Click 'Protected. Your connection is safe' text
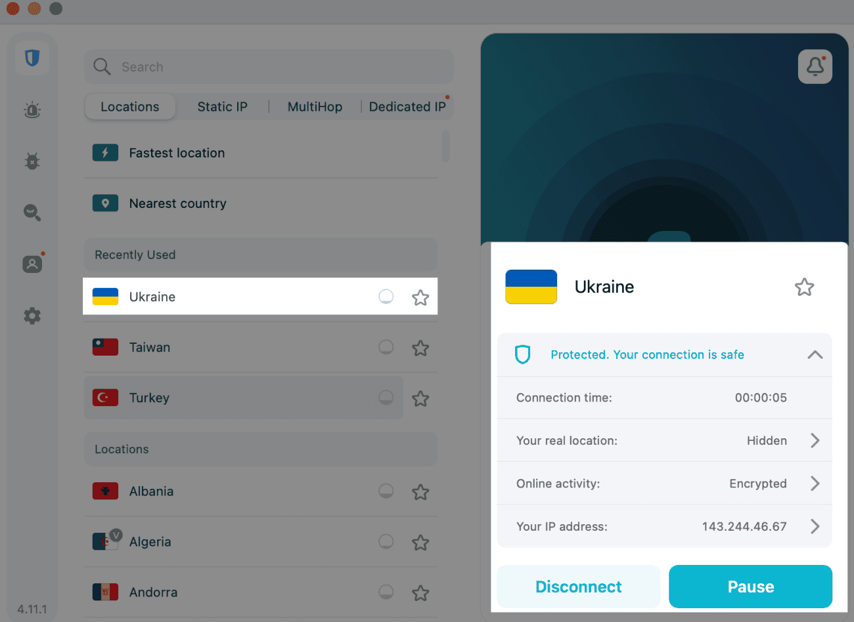The image size is (854, 622). 647,354
